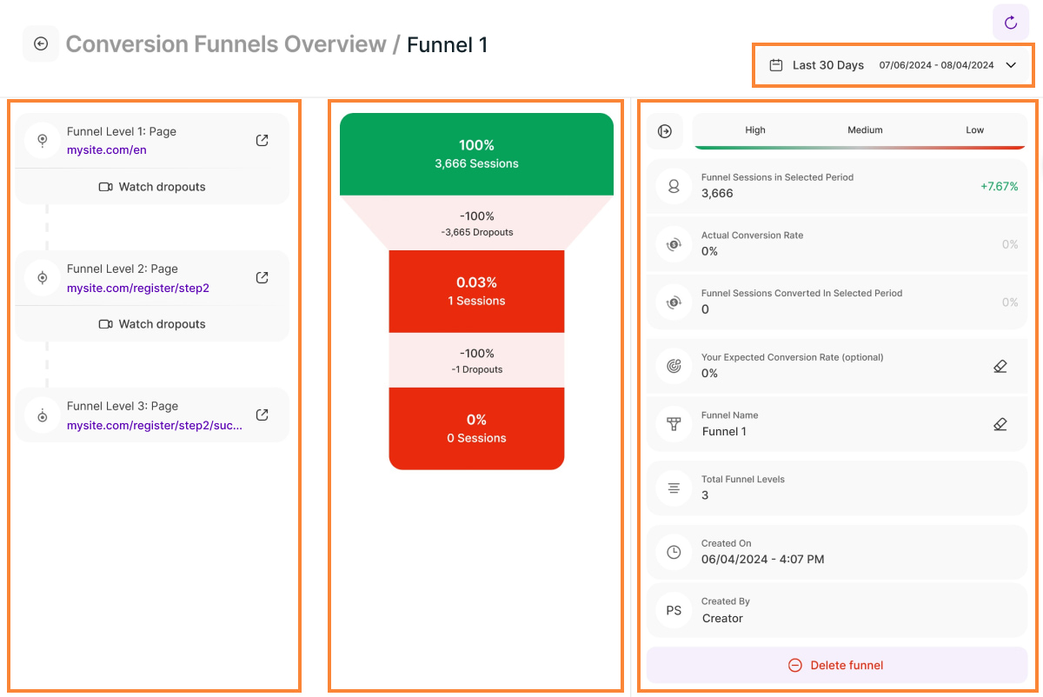The height and width of the screenshot is (697, 1043).
Task: Click the Actual Conversion Rate icon
Action: click(x=674, y=245)
